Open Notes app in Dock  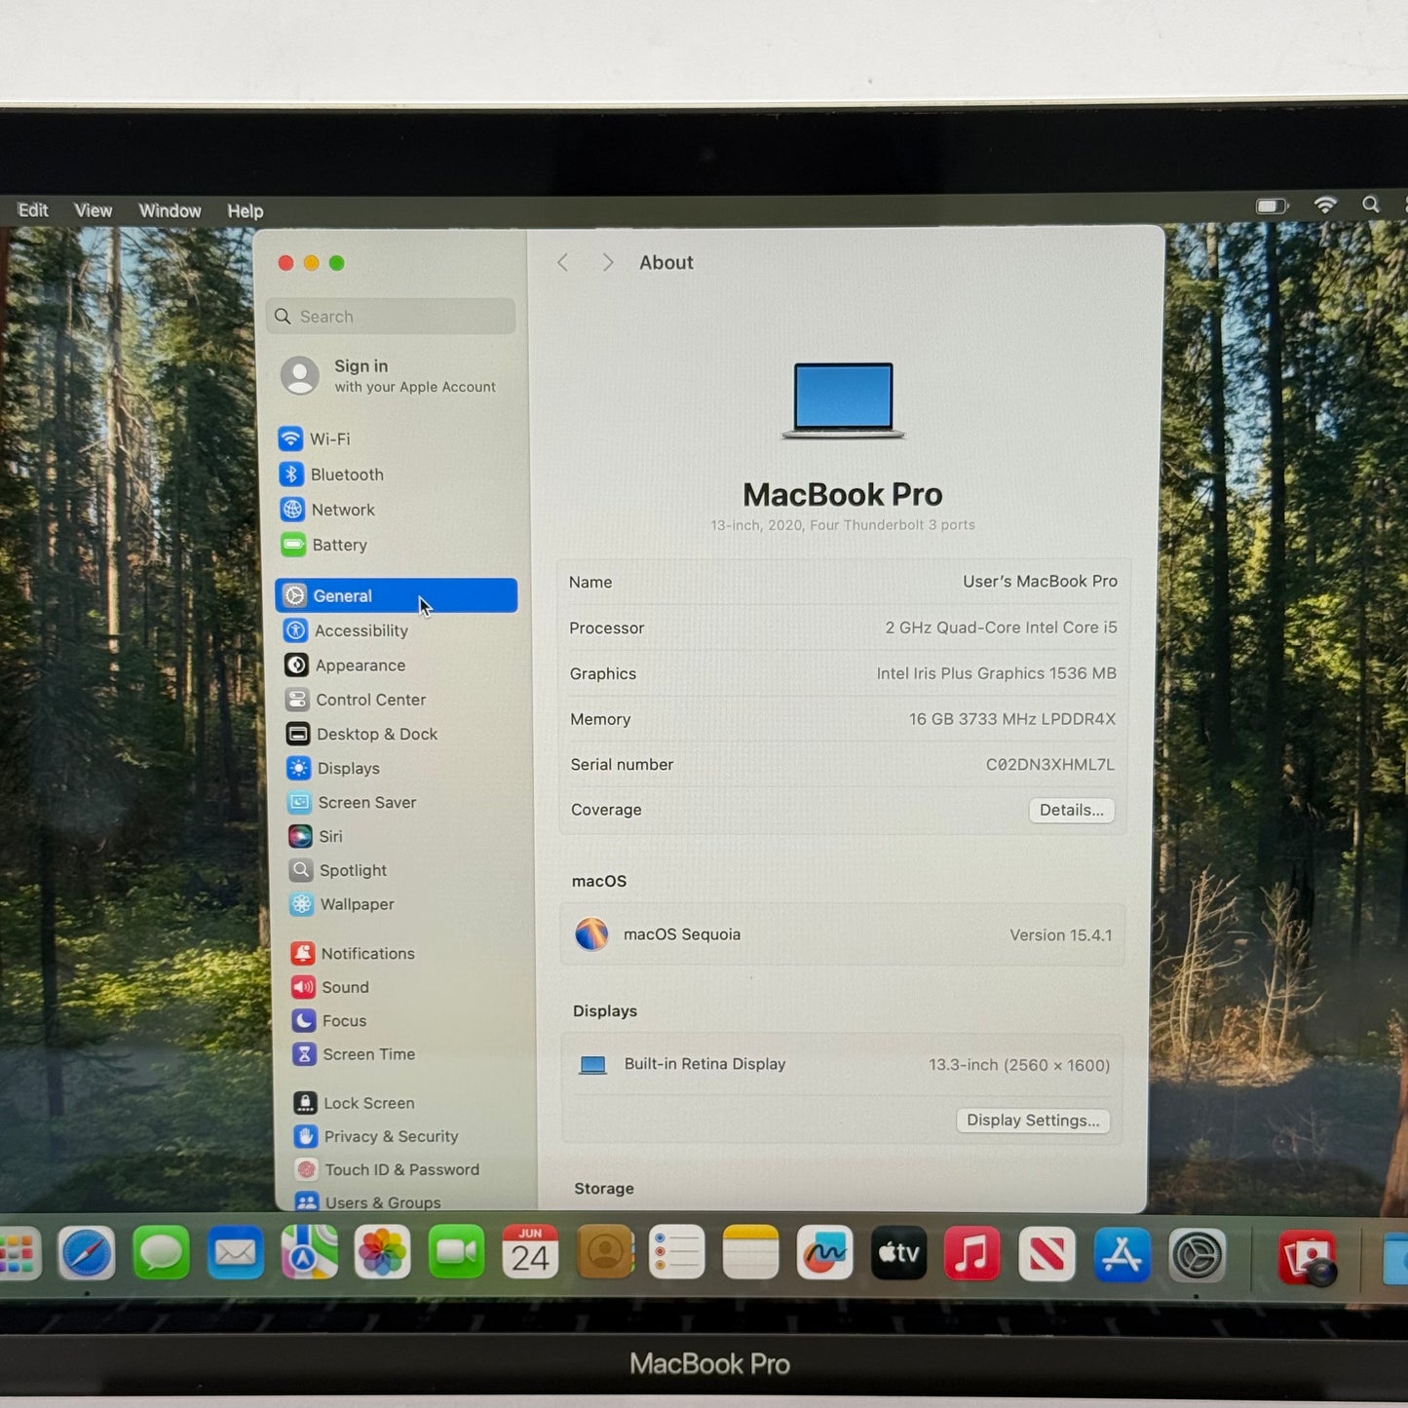(751, 1253)
